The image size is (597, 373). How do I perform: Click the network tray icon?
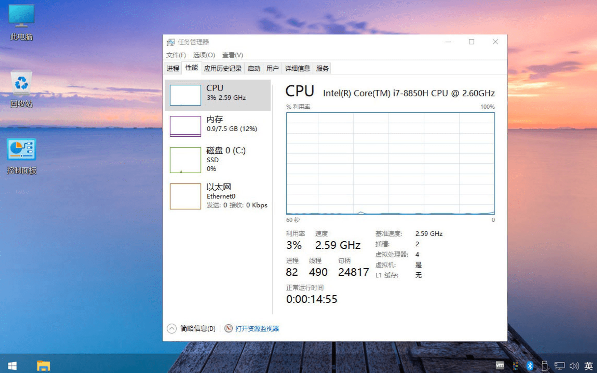(559, 366)
